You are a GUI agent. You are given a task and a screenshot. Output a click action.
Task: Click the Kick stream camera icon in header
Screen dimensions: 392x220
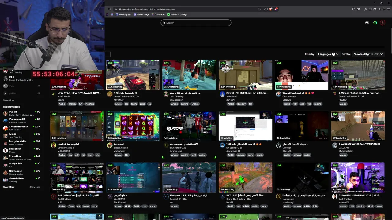[x=367, y=23]
